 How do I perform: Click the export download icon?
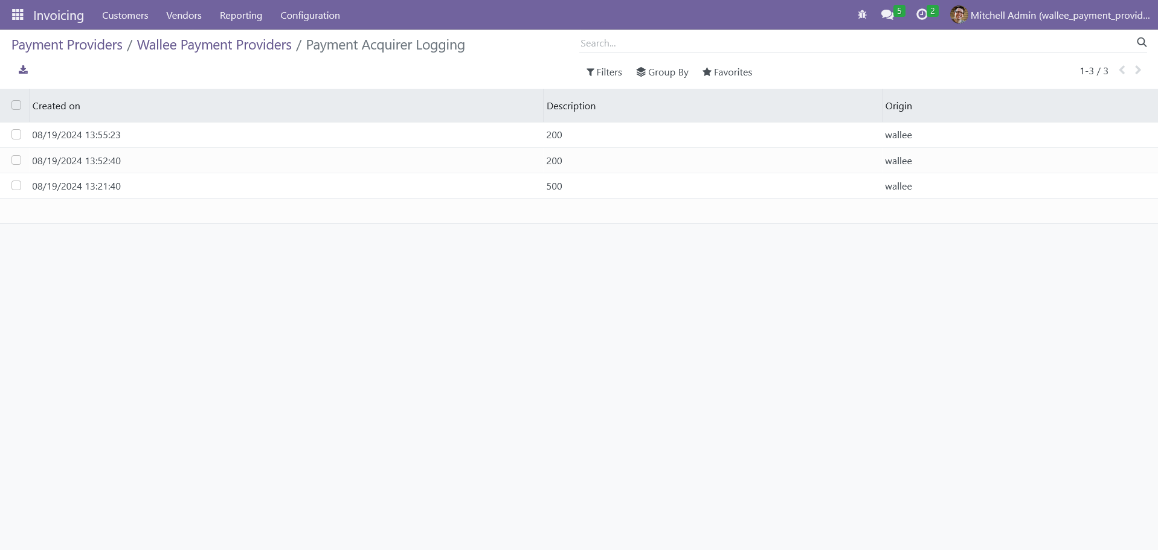(x=23, y=70)
